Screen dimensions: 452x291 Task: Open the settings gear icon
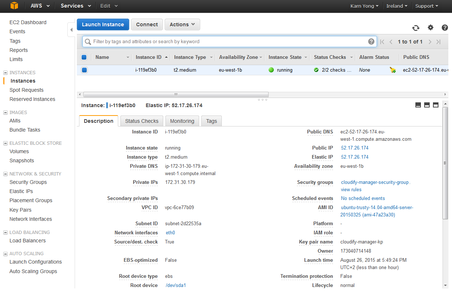pyautogui.click(x=430, y=27)
